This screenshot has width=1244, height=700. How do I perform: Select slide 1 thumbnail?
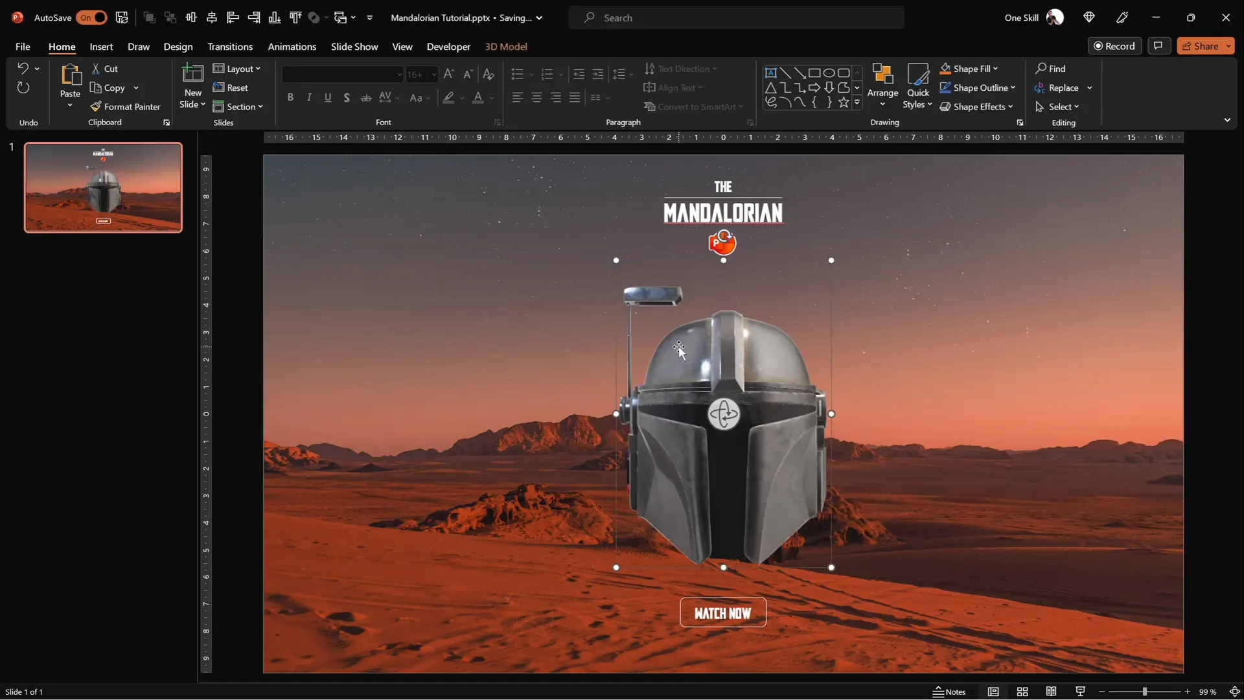point(103,187)
